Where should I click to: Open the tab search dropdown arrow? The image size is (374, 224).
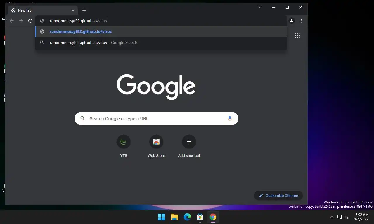tap(260, 7)
